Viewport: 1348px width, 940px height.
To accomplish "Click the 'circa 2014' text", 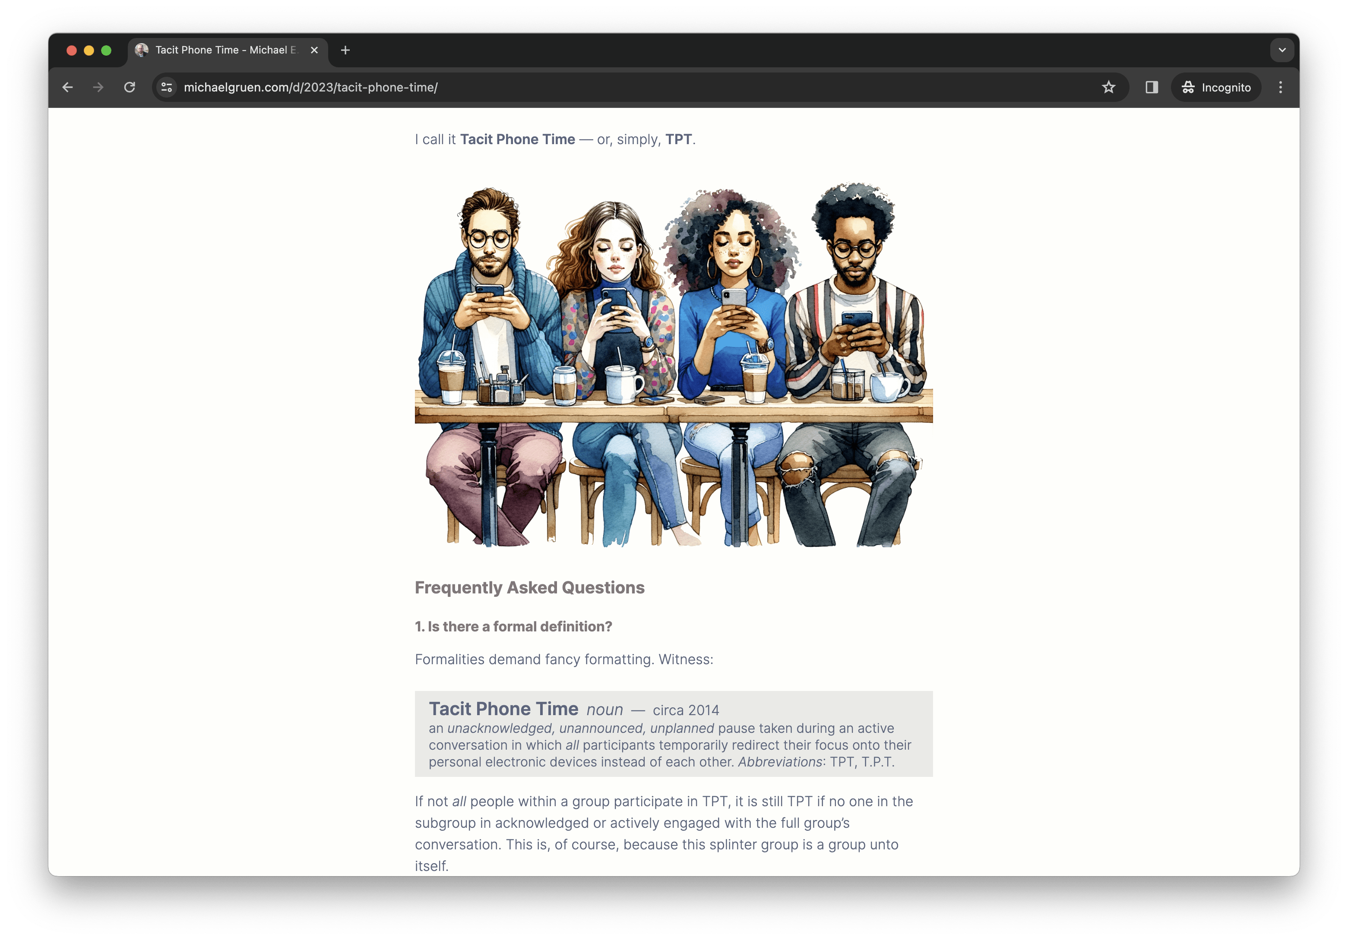I will pos(686,710).
